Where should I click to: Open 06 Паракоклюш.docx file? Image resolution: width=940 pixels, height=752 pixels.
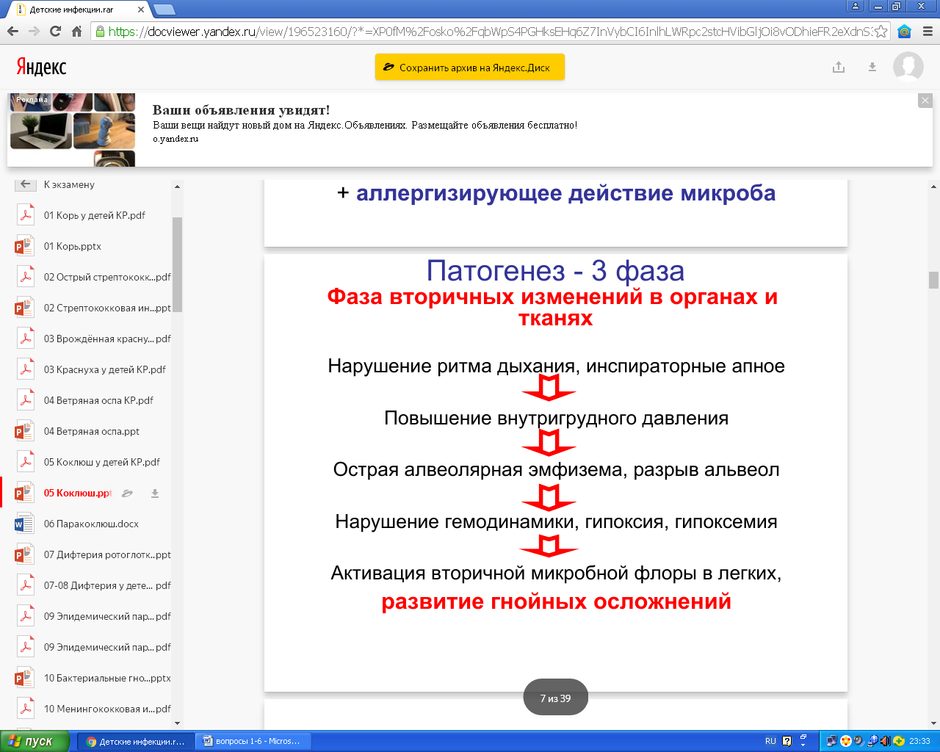pos(91,524)
